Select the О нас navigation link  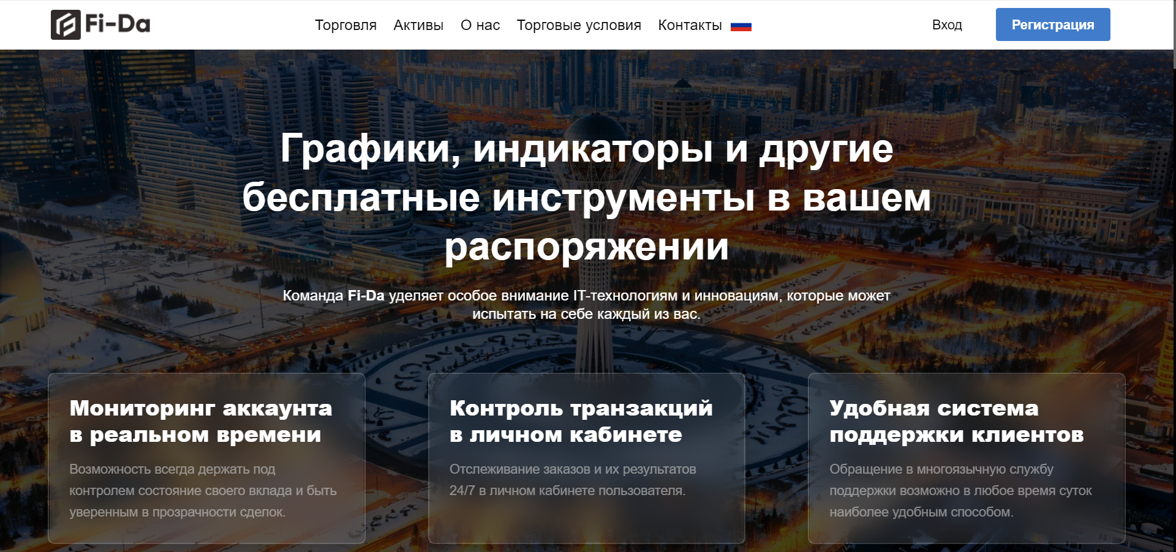coord(480,25)
